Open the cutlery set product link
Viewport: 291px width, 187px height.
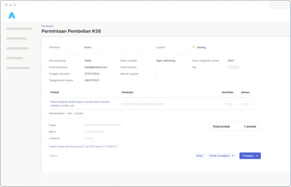[80, 103]
